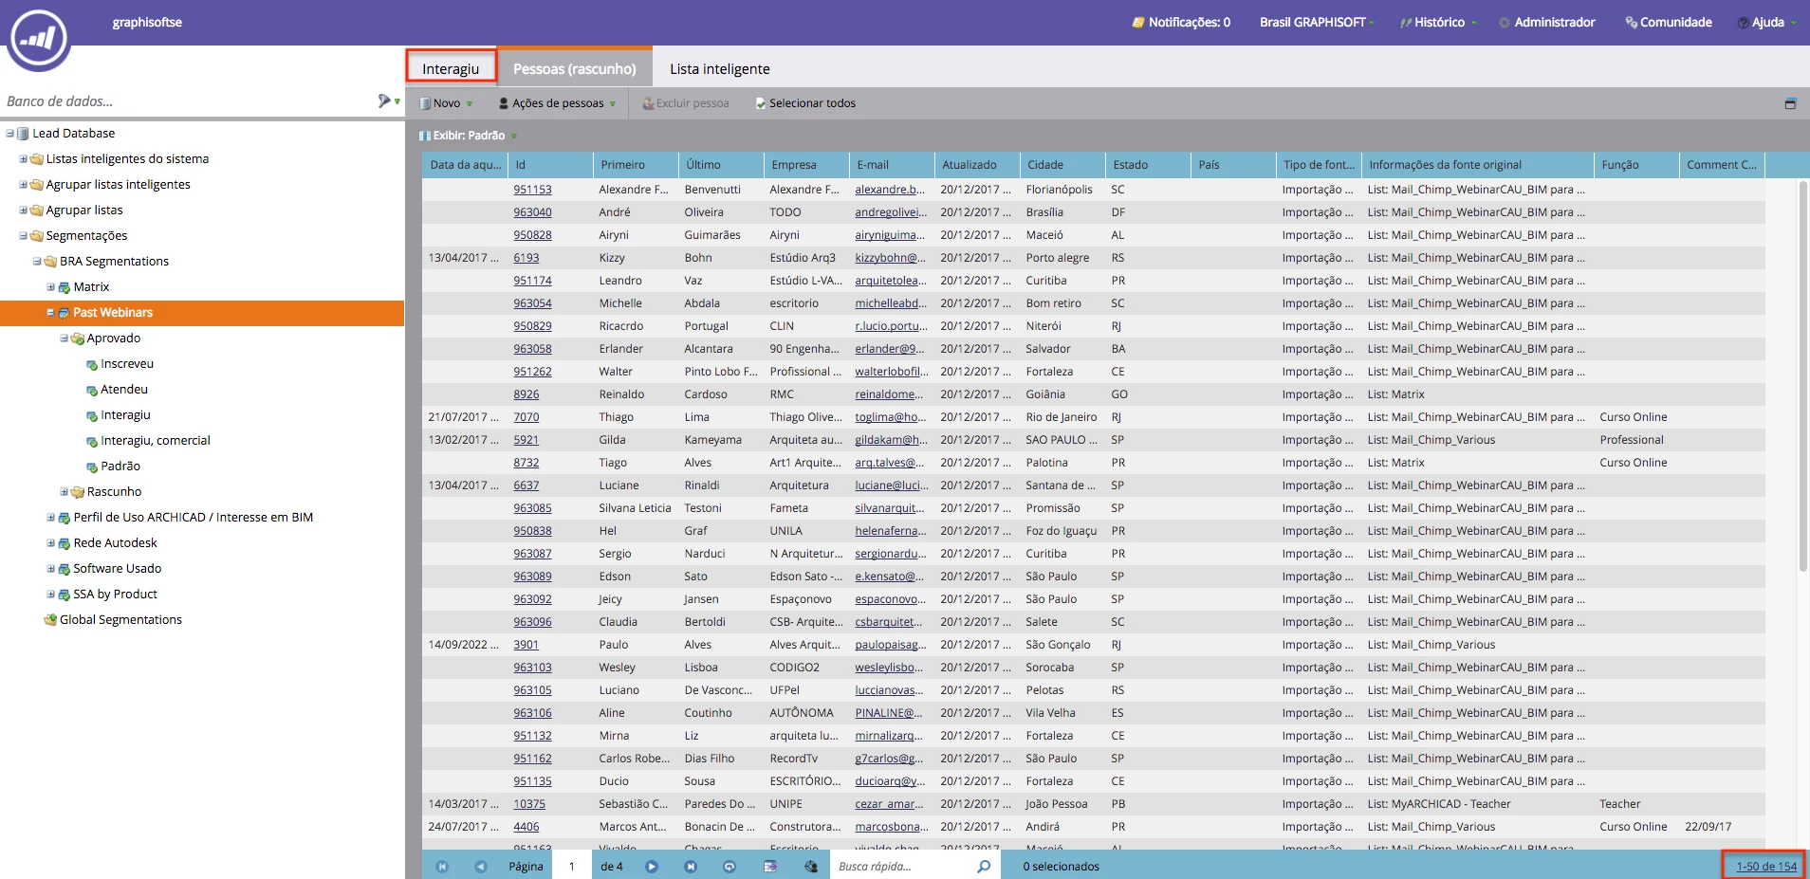
Task: Click the quick search magnifier icon
Action: coord(984,866)
